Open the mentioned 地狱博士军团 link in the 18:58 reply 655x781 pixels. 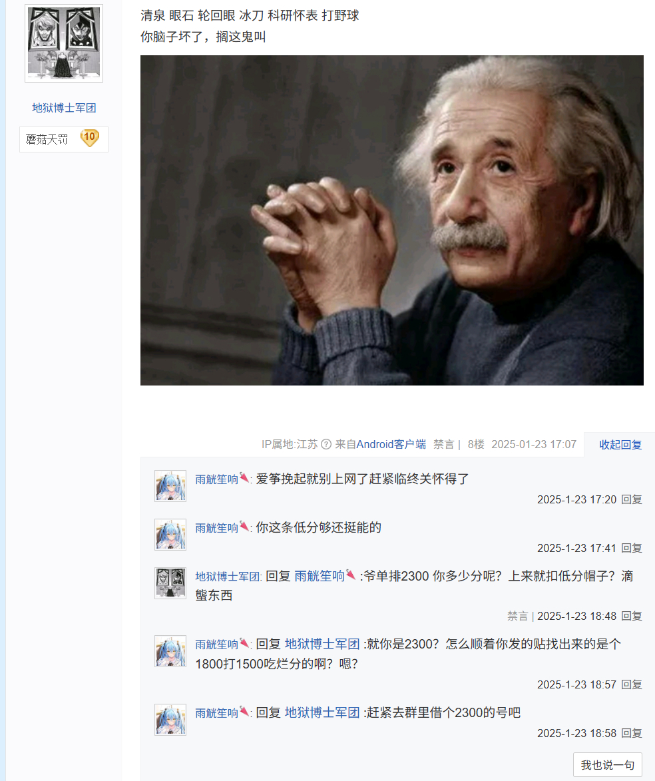tap(322, 713)
